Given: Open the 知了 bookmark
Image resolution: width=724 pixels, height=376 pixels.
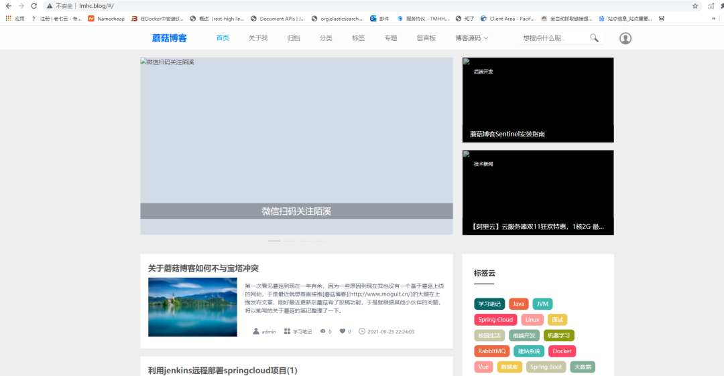Looking at the screenshot, I should click(465, 19).
